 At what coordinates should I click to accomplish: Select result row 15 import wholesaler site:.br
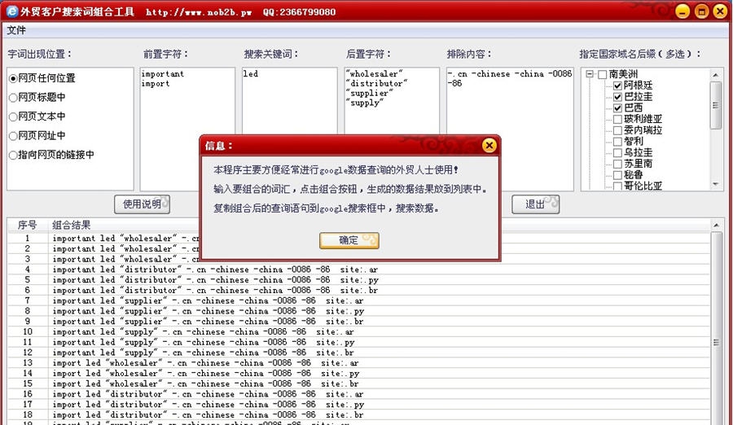click(358, 383)
